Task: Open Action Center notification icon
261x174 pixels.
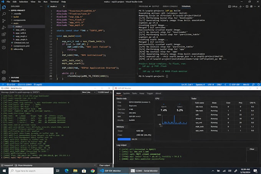Action: [x=255, y=171]
